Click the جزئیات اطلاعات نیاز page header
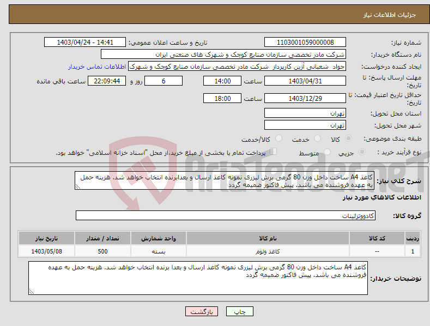Viewport: 430px width, 326px height. (x=390, y=15)
